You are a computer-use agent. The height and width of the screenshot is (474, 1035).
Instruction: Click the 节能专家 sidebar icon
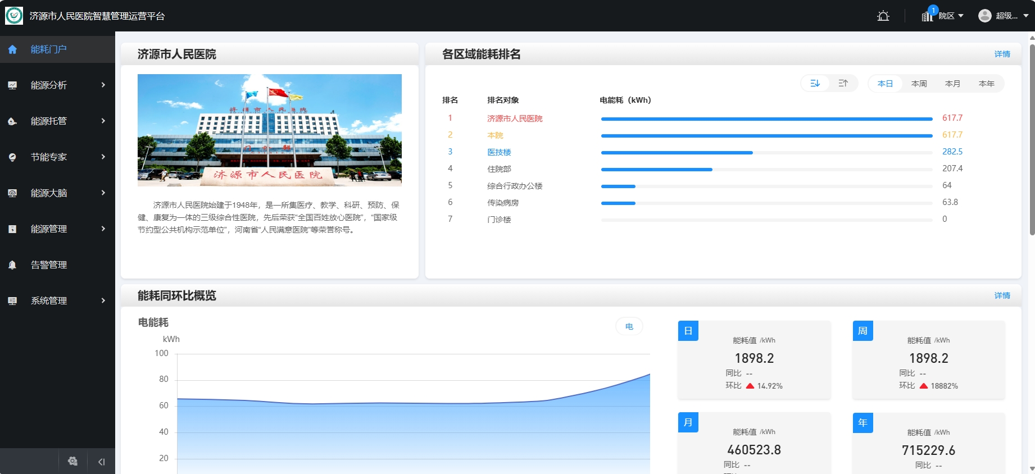coord(12,157)
